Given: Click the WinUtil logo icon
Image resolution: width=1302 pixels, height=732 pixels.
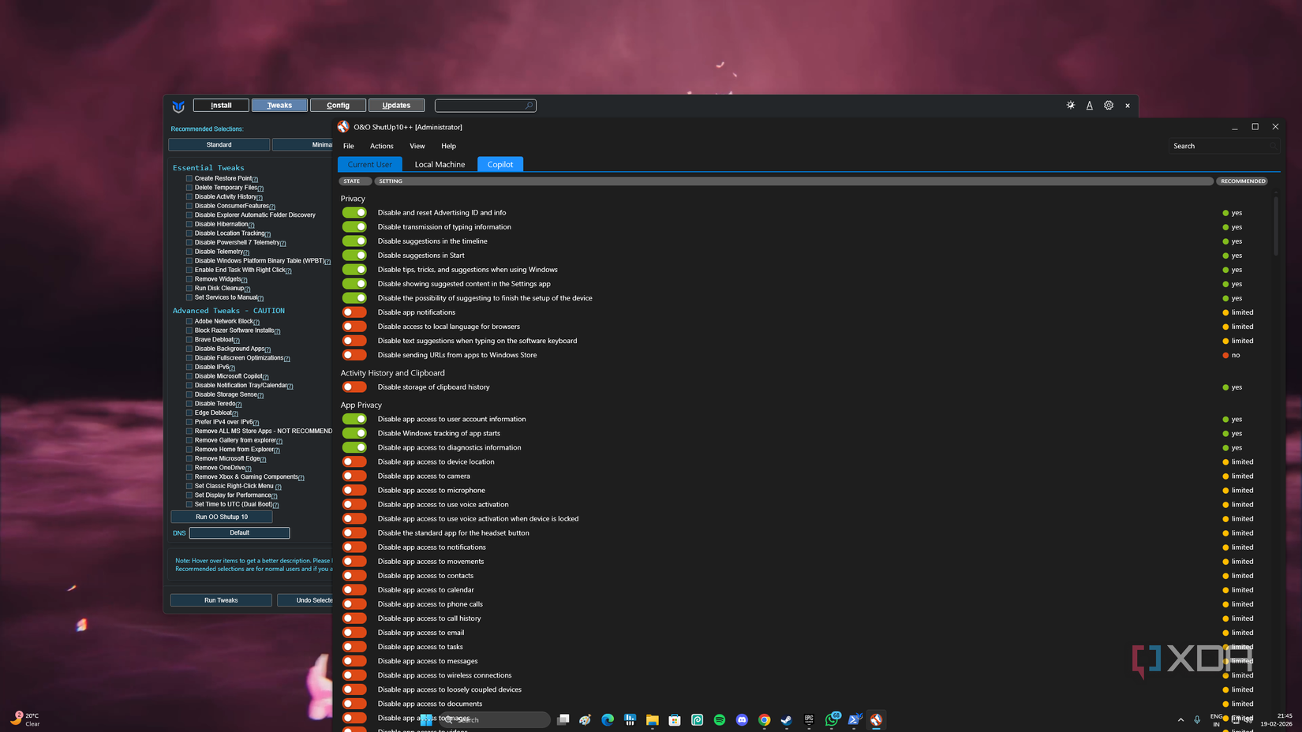Looking at the screenshot, I should point(178,106).
